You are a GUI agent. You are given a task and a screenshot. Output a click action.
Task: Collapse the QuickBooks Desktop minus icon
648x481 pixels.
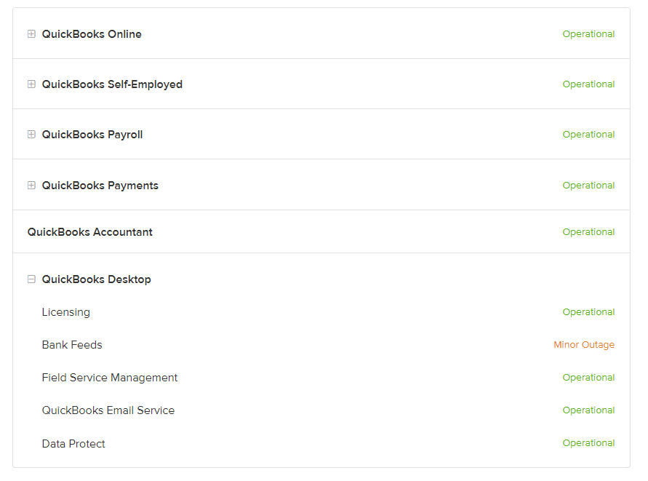click(x=31, y=279)
